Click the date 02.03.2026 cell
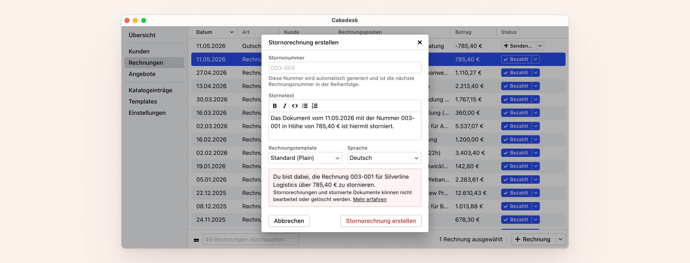Screen dimensions: 690x263 click(212, 126)
